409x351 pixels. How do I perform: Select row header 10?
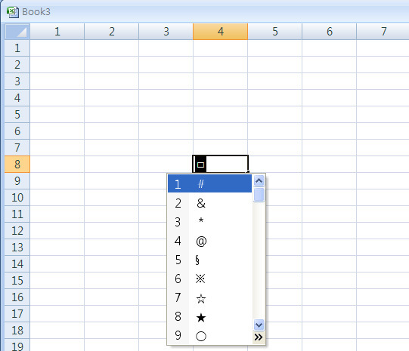[17, 198]
